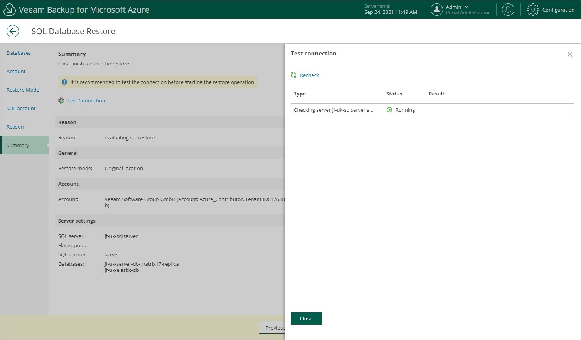Click the server time 'Sep 24, 2021 11:49 AM'
This screenshot has height=340, width=581.
391,12
